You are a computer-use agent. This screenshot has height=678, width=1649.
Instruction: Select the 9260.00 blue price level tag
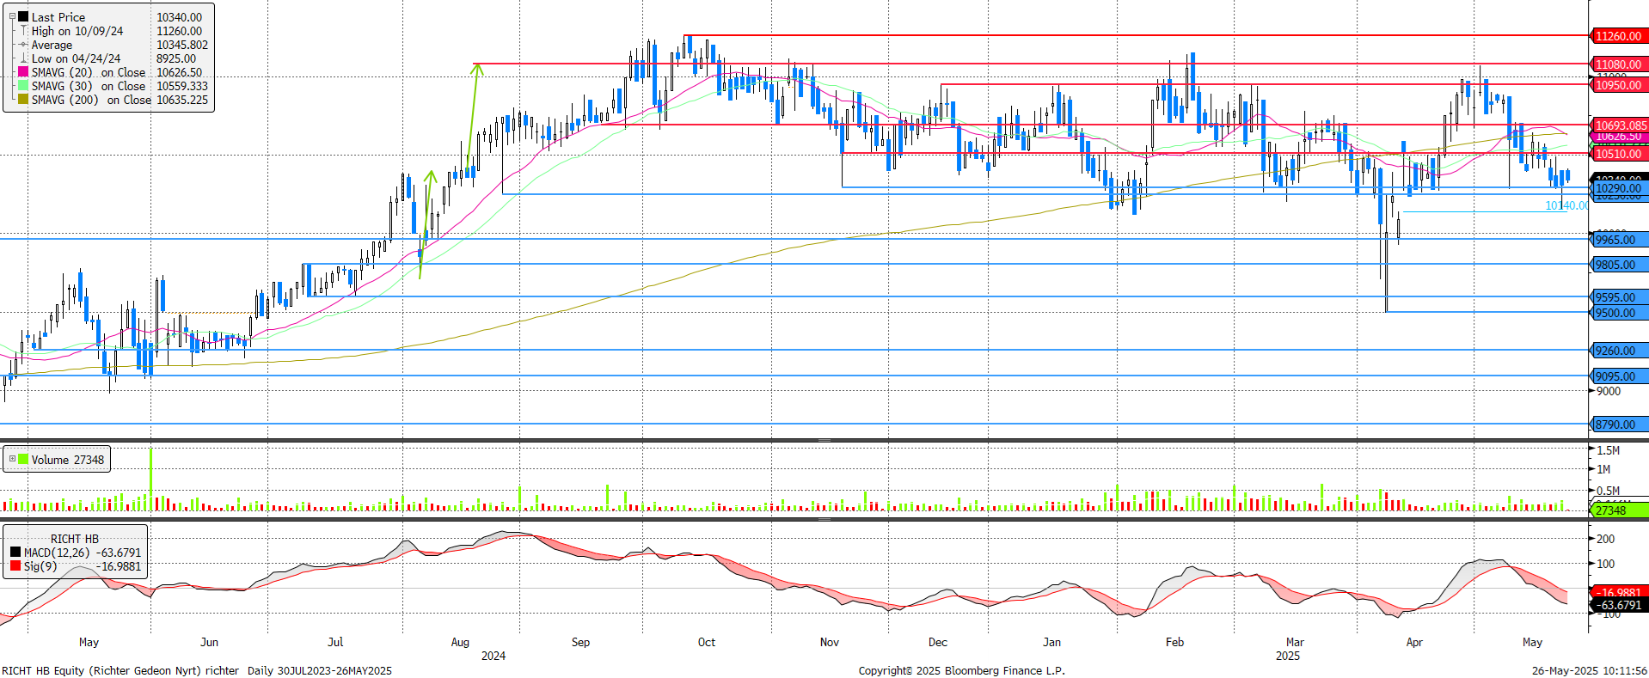pos(1620,351)
